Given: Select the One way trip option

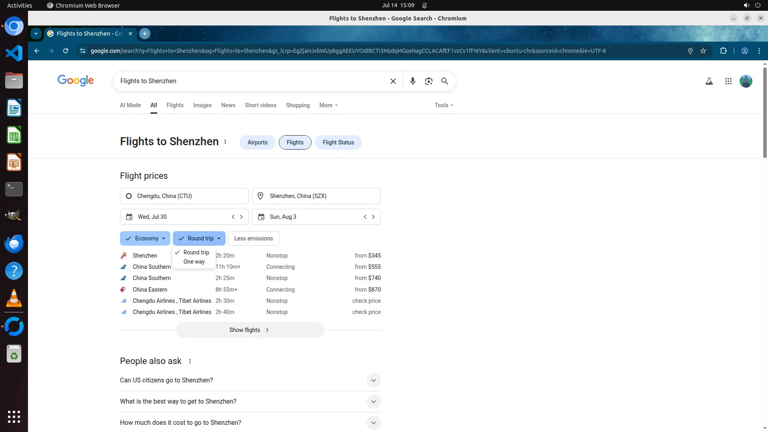Looking at the screenshot, I should pos(194,262).
